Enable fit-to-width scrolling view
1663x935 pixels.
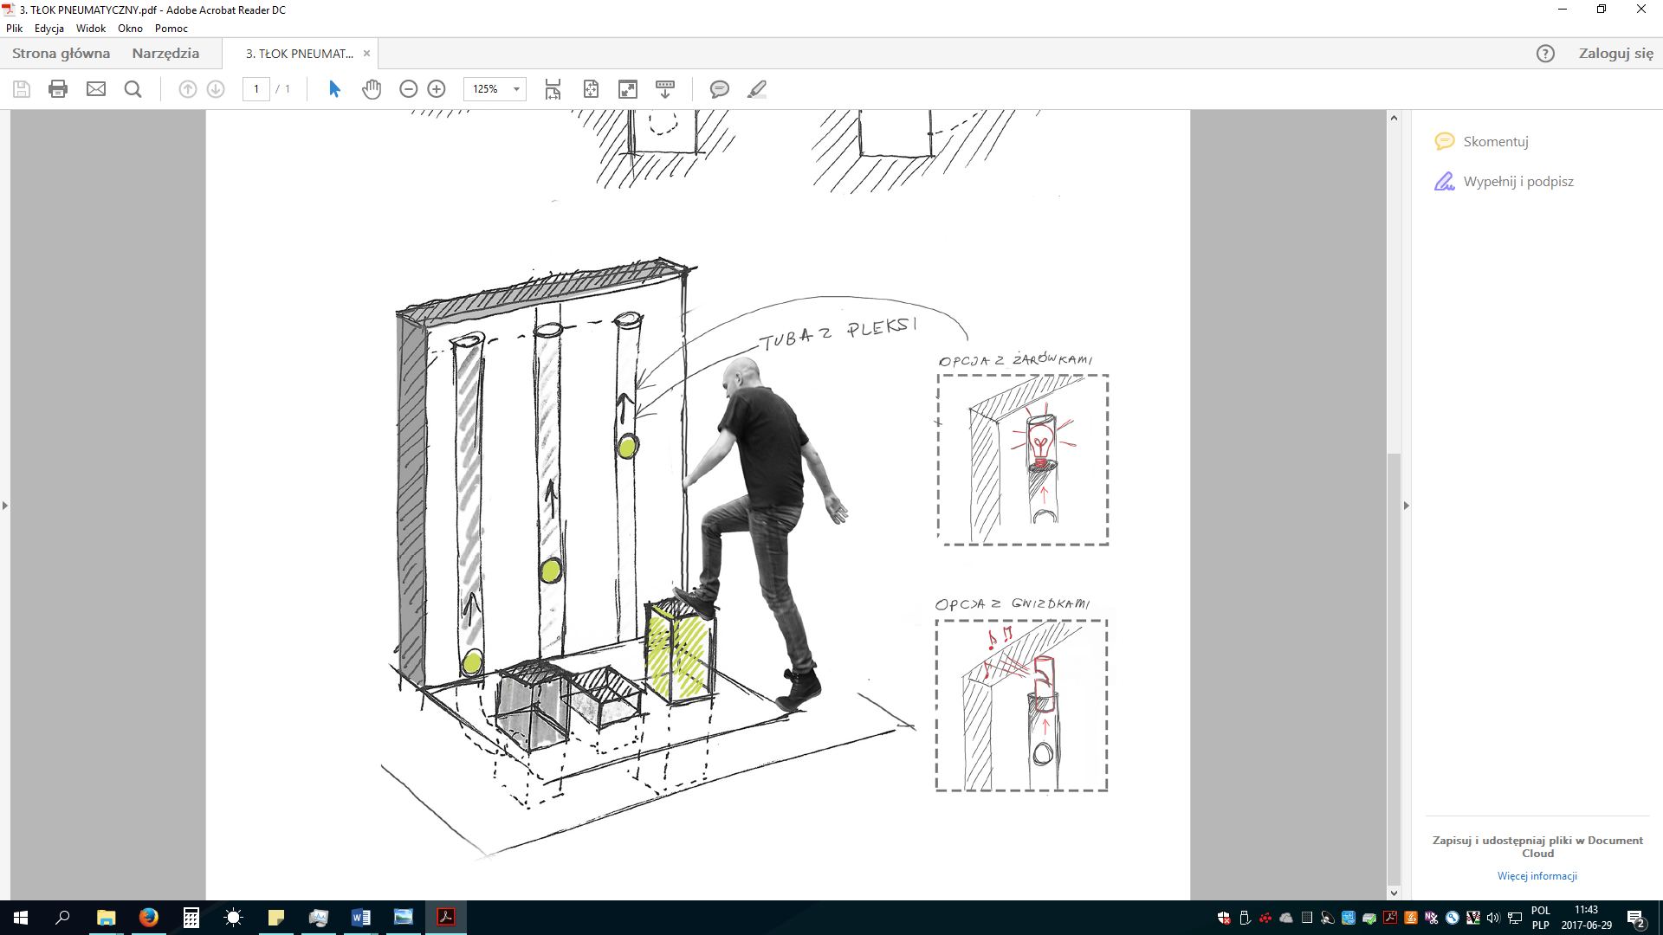[x=553, y=89]
